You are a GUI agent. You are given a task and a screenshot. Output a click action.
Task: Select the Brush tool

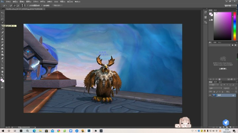pyautogui.click(x=2, y=36)
